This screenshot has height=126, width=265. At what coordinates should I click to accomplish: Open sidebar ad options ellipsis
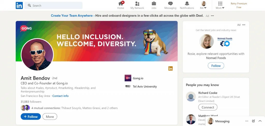tap(244, 25)
